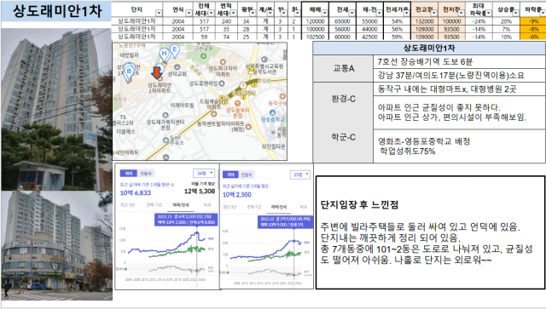
Task: Click the map pin marker labeled B
Action: (129, 72)
